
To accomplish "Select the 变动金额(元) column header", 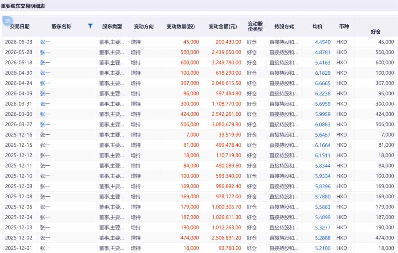I will [223, 27].
